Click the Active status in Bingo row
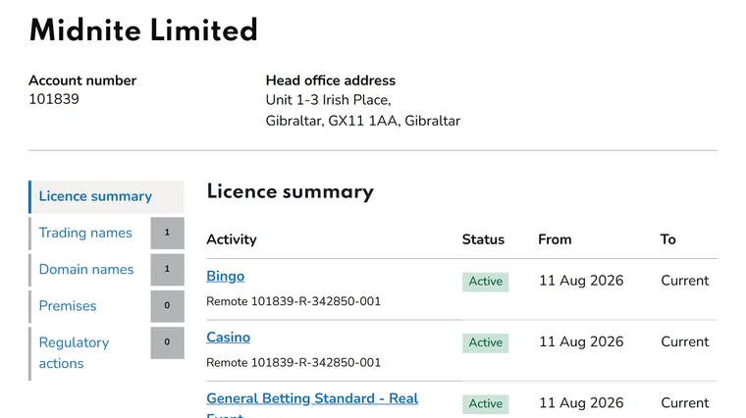This screenshot has height=418, width=746. (485, 282)
